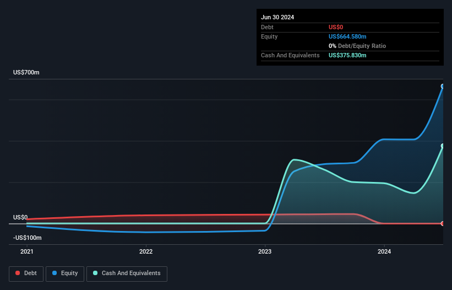Click the 2024 x-axis label
The width and height of the screenshot is (452, 290).
[384, 251]
